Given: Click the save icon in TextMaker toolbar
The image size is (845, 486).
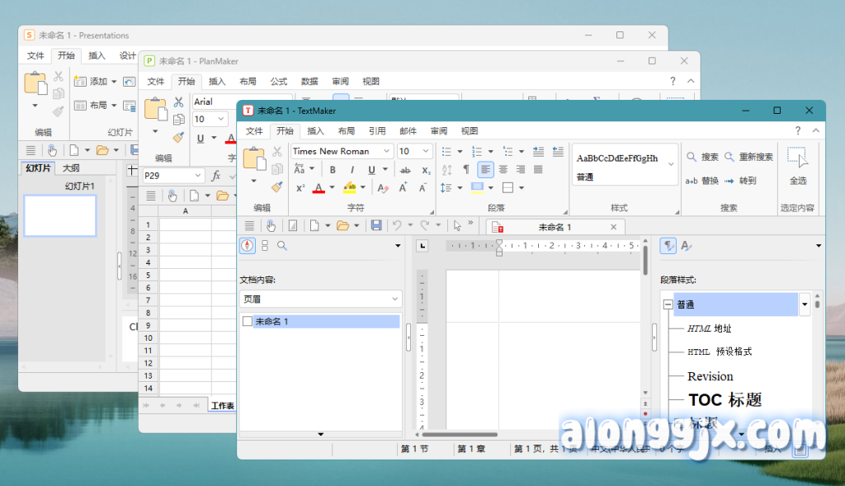Looking at the screenshot, I should [x=376, y=225].
